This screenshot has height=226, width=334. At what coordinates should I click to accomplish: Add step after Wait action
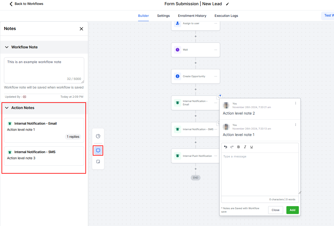tap(196, 63)
